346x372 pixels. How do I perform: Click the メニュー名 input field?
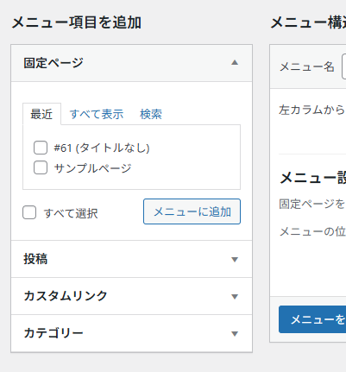click(x=343, y=66)
